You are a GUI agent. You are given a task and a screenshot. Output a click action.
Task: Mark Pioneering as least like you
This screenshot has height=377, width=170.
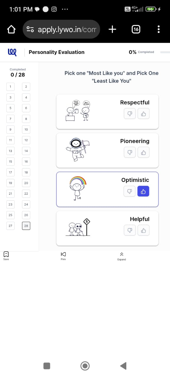(130, 152)
